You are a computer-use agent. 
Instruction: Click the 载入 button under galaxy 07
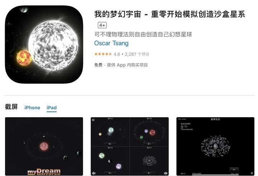(149, 173)
